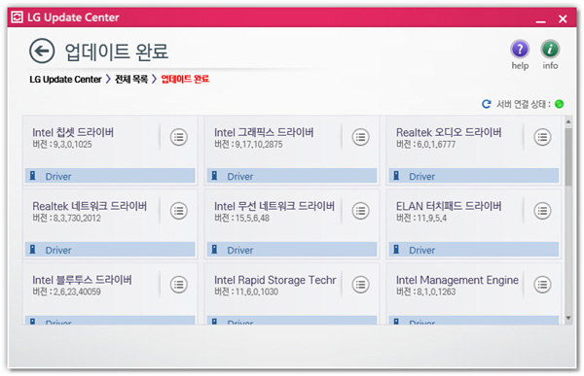Click version text 8.1.0.1263

pyautogui.click(x=436, y=291)
